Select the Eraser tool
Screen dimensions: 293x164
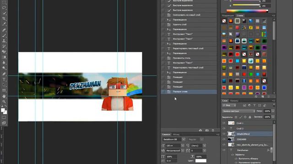[x=4, y=51]
